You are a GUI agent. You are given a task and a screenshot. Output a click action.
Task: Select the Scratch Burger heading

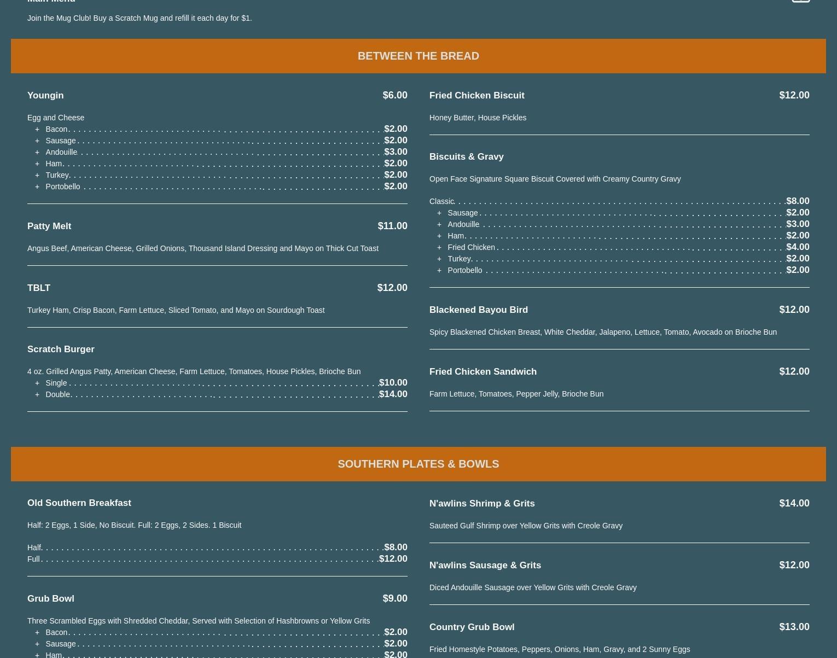[61, 349]
